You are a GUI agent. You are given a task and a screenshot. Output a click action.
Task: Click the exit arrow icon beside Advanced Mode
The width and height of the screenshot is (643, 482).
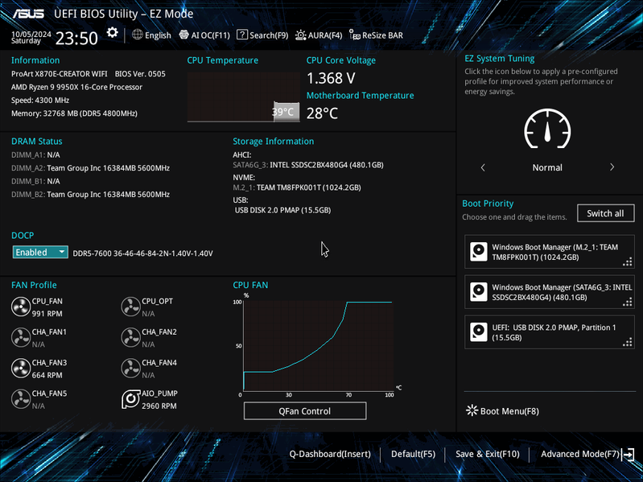tap(629, 454)
